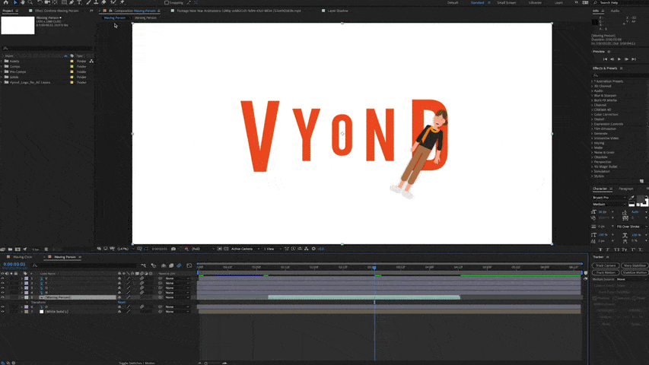Screen dimensions: 649x365
Task: Select the Pen tool
Action: click(x=72, y=2)
